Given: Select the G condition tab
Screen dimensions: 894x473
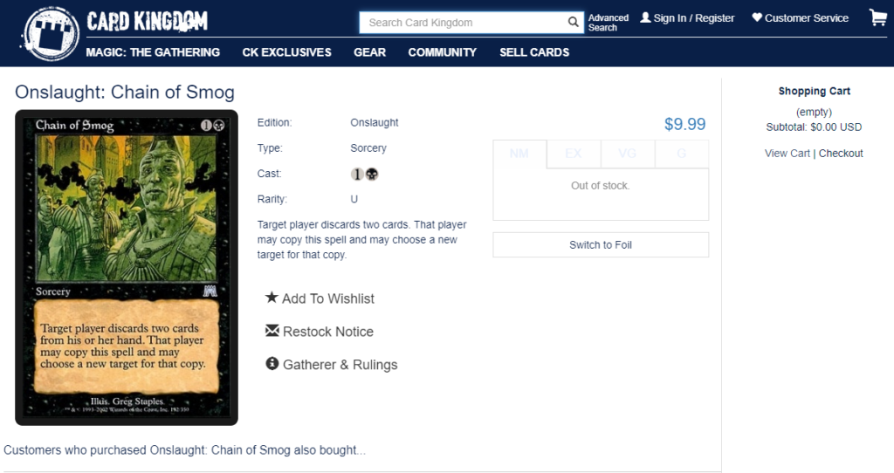Looking at the screenshot, I should (682, 154).
